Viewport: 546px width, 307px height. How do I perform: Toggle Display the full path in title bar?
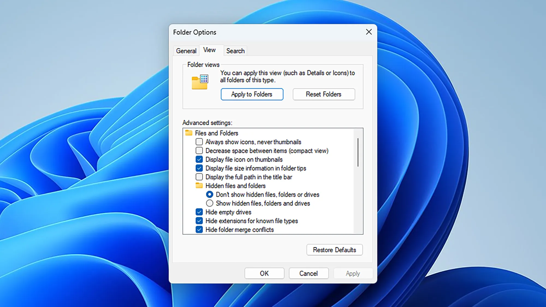pyautogui.click(x=199, y=177)
